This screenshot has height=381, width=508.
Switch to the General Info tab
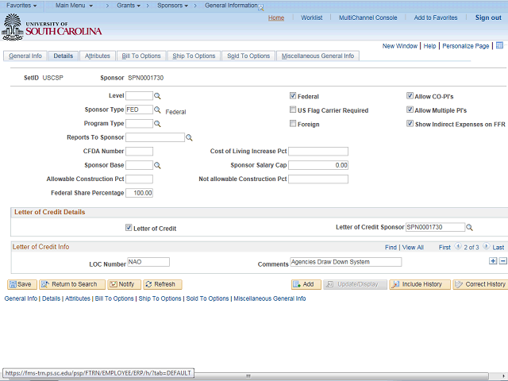[x=25, y=56]
